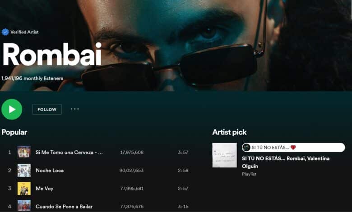This screenshot has height=212, width=352.
Task: Follow the artist Rombai
Action: 47,109
